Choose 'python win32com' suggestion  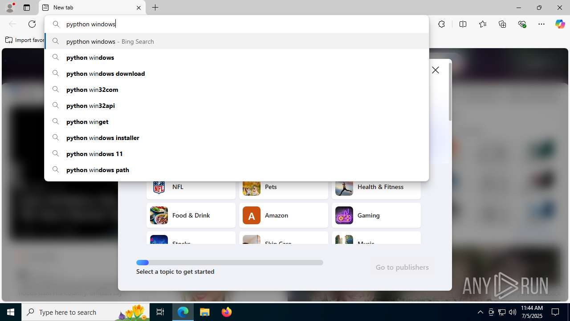tap(236, 90)
